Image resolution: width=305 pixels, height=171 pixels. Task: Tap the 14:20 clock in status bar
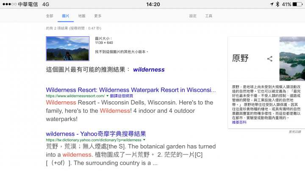pos(153,4)
